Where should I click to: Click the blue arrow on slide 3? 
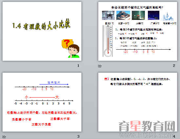54,84
